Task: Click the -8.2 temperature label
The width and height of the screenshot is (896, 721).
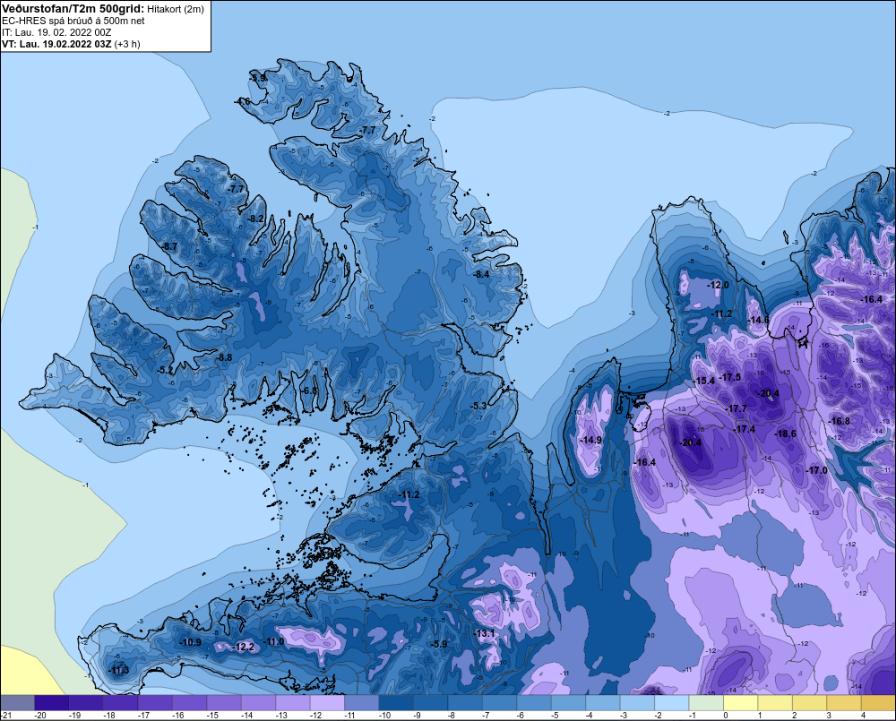Action: (255, 219)
